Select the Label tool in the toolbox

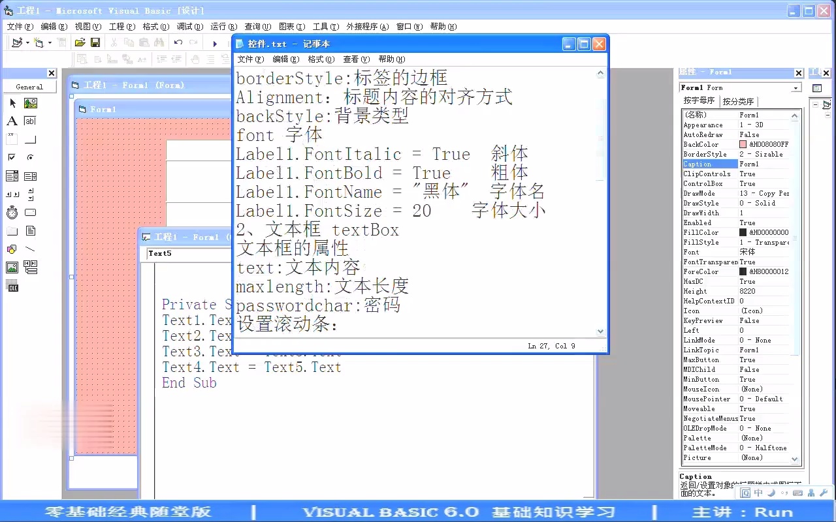point(13,121)
